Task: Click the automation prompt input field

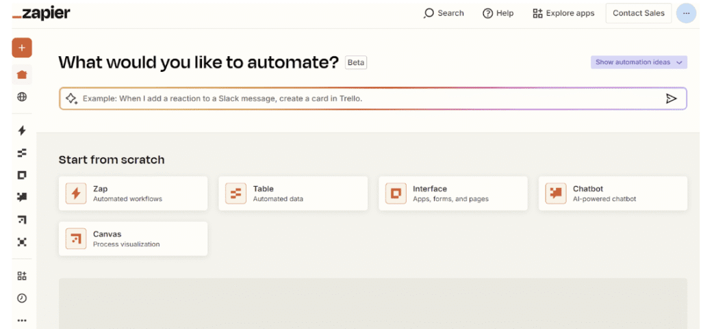Action: [x=373, y=98]
